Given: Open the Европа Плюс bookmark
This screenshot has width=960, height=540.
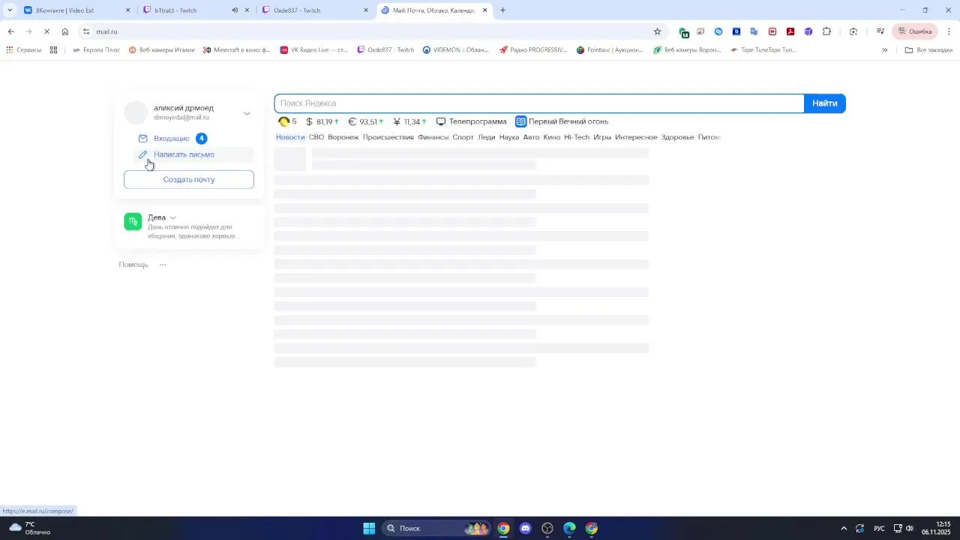Looking at the screenshot, I should [x=96, y=50].
